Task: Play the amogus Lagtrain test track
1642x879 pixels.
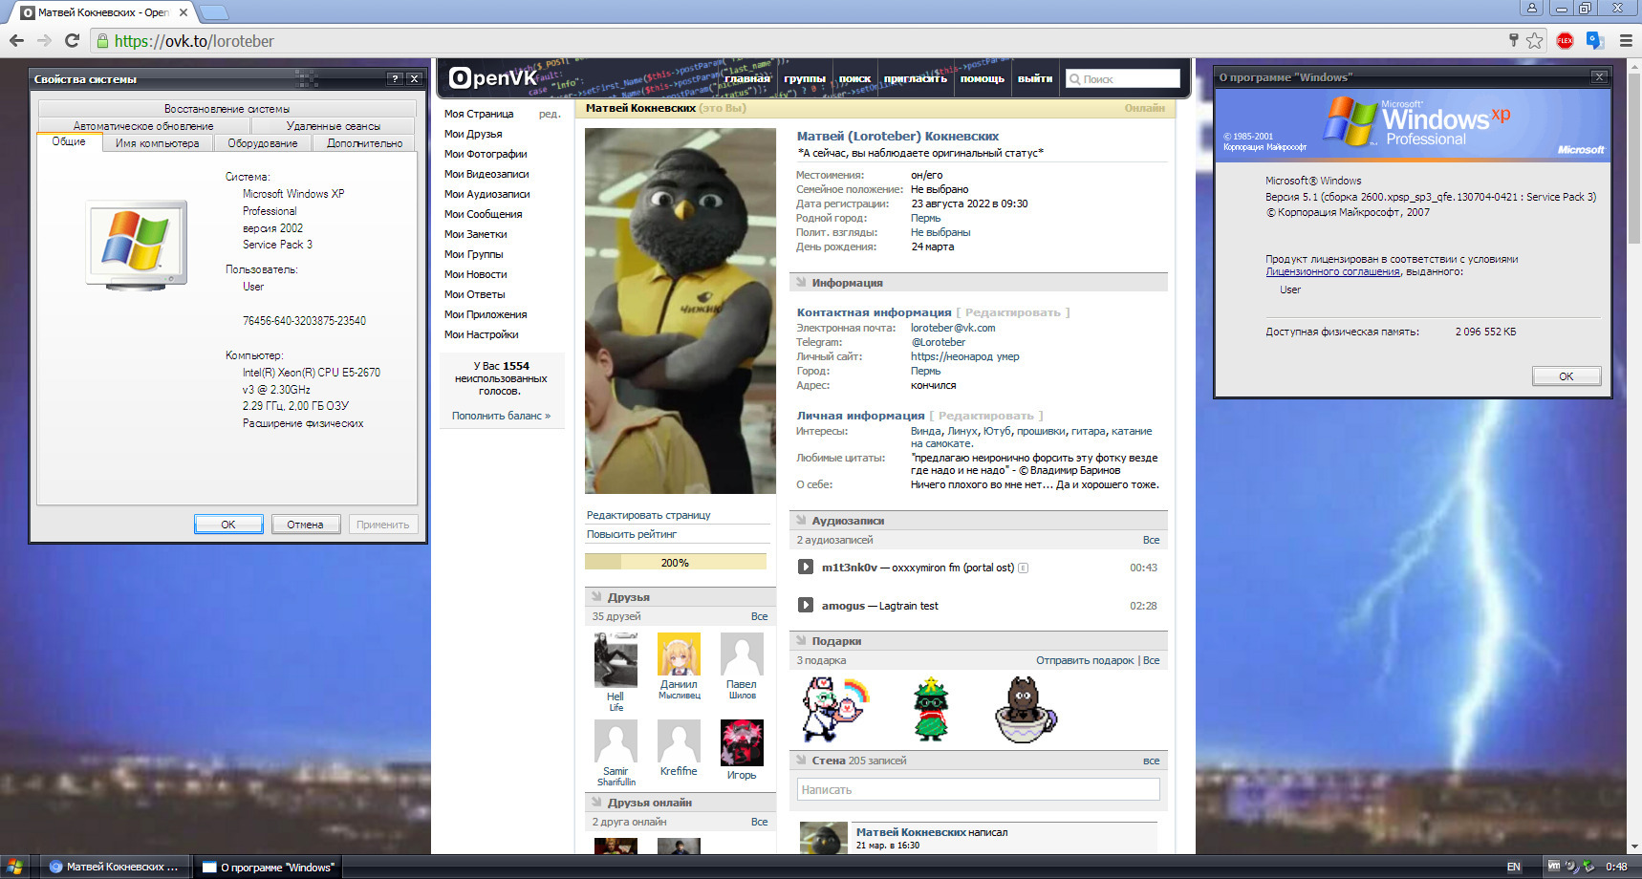Action: tap(805, 606)
